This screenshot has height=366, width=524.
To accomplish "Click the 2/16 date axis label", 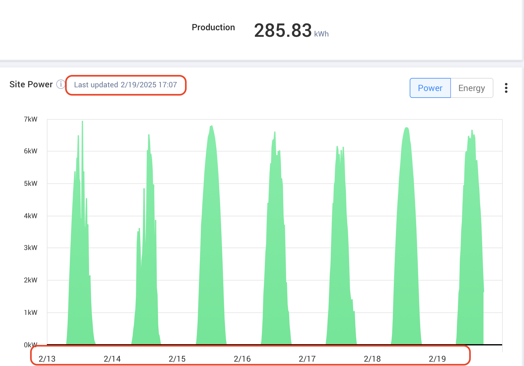I will [242, 359].
